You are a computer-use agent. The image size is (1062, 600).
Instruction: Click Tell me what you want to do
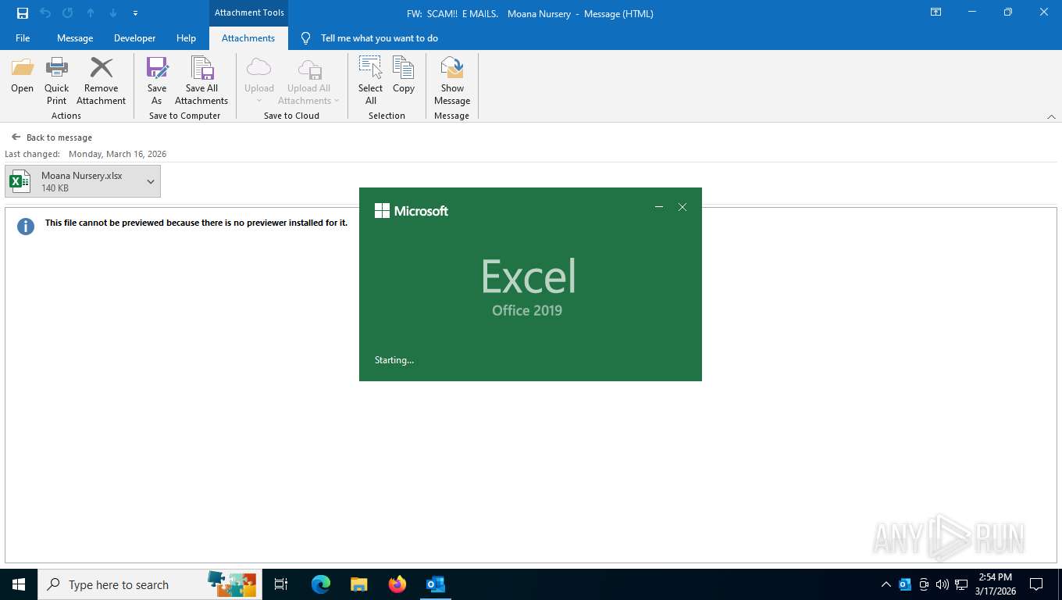pyautogui.click(x=380, y=38)
